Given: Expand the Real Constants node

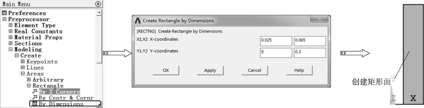Looking at the screenshot, I should click(x=11, y=31).
